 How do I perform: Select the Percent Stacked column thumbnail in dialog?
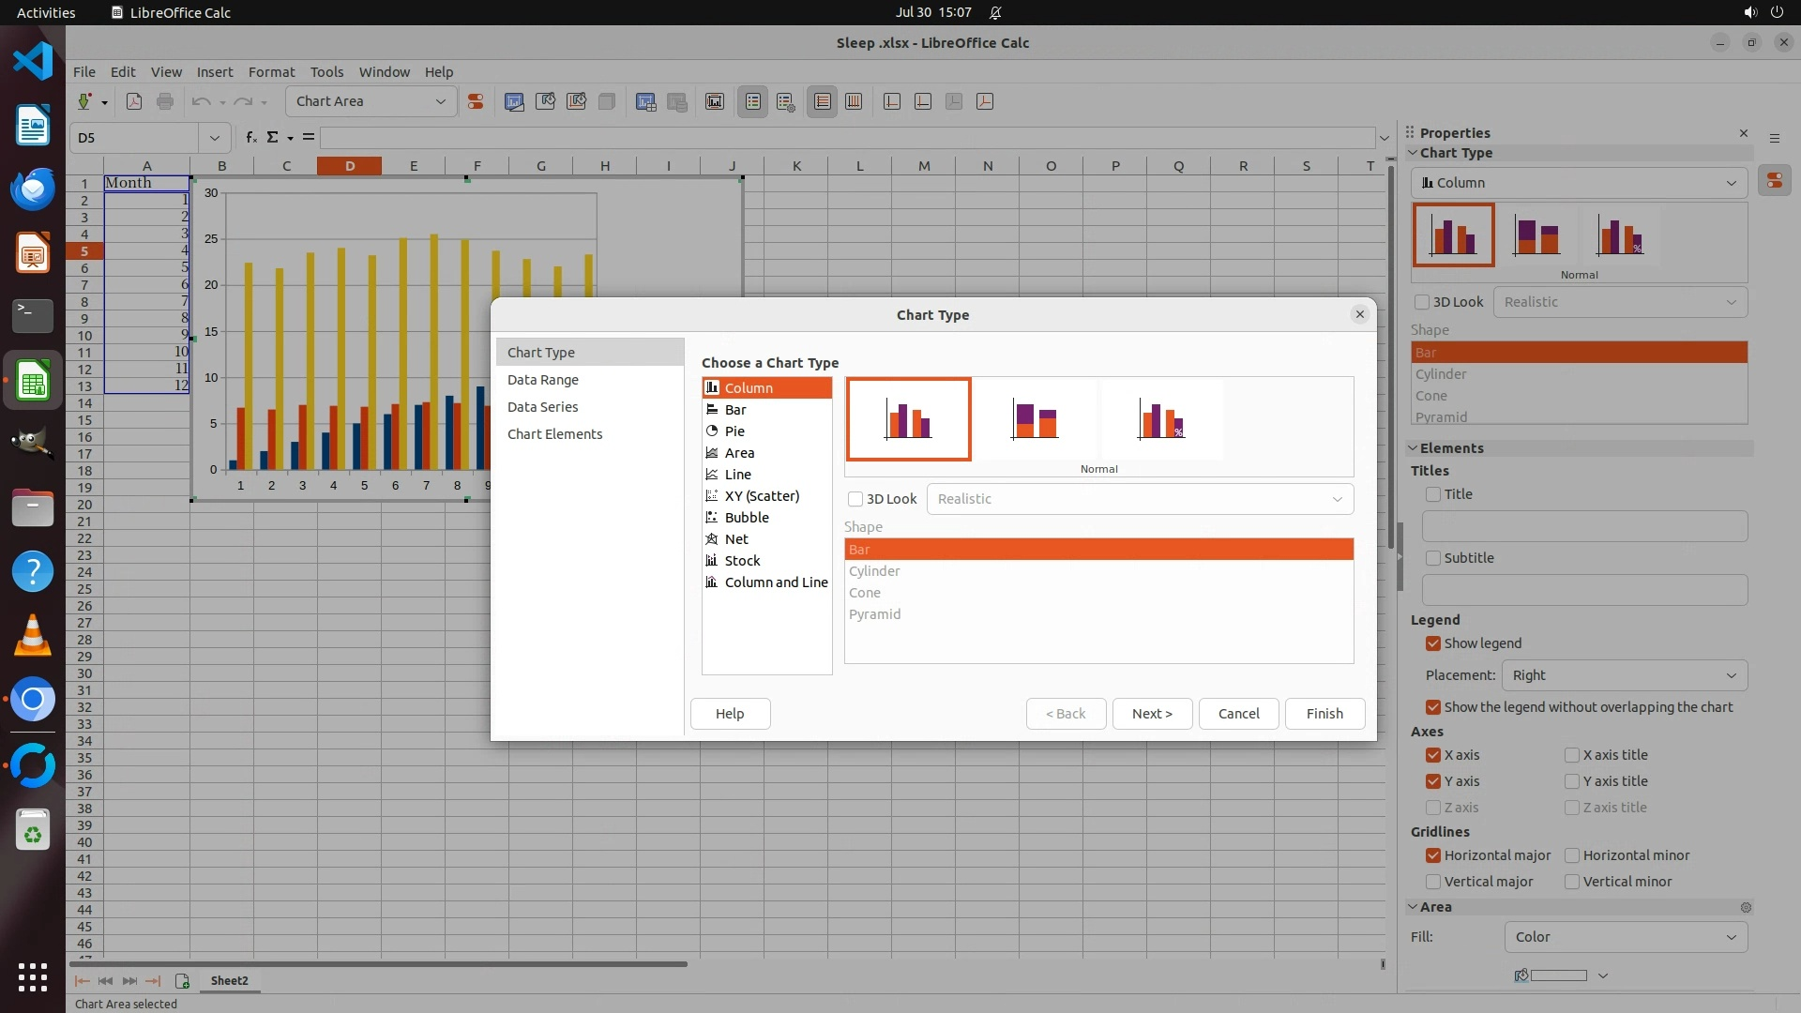tap(1161, 419)
